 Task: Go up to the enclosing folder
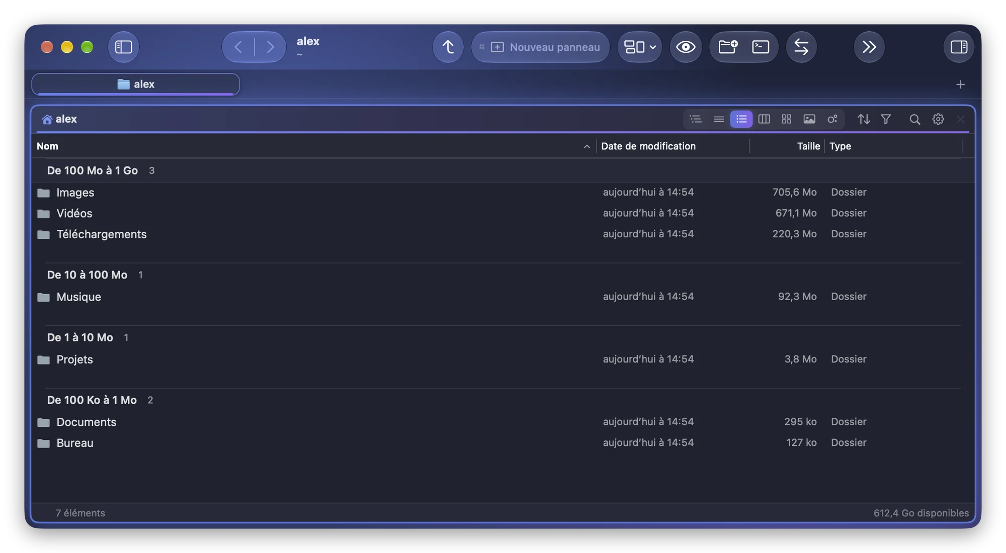448,47
